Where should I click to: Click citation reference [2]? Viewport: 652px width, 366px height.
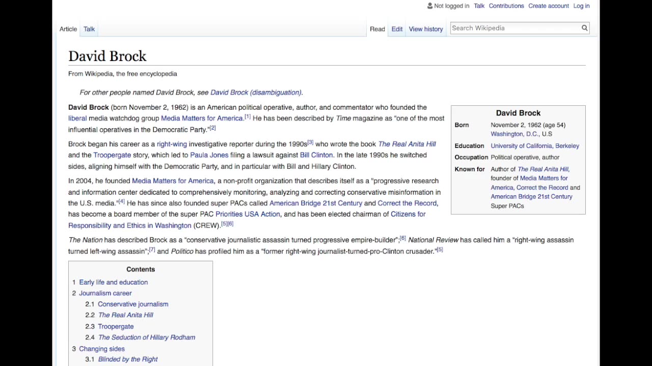pos(213,128)
